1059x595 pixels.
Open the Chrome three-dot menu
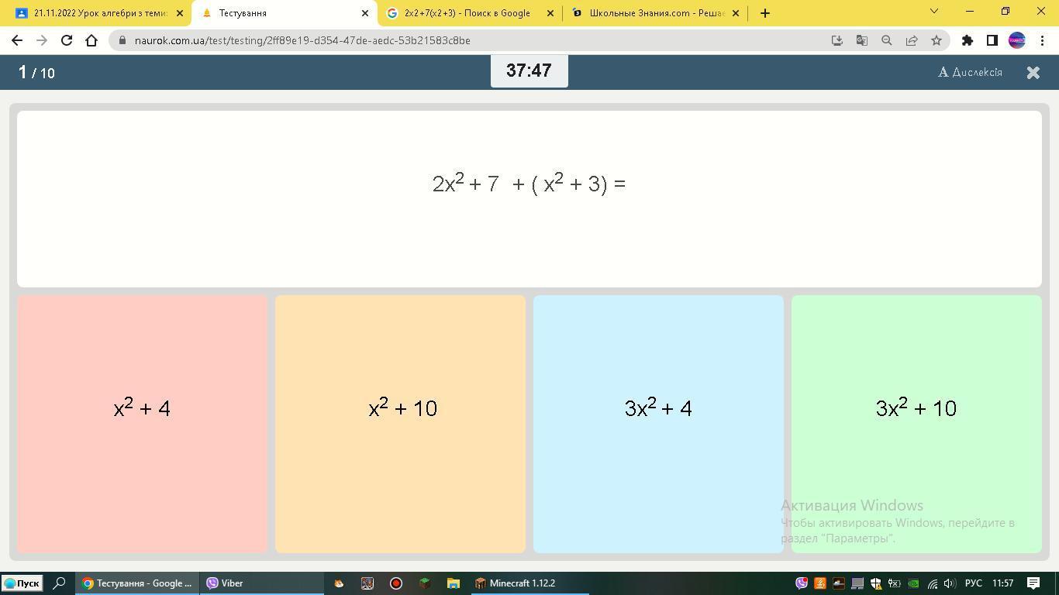1041,40
